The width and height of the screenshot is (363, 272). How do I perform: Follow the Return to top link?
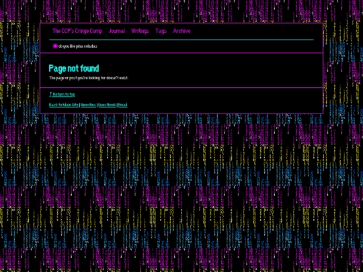[x=62, y=95]
